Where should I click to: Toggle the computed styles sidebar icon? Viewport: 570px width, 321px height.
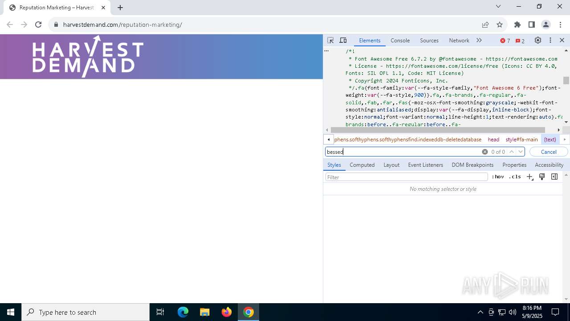(x=554, y=177)
